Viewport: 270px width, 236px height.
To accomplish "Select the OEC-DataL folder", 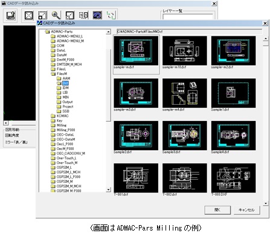I will click(65, 134).
